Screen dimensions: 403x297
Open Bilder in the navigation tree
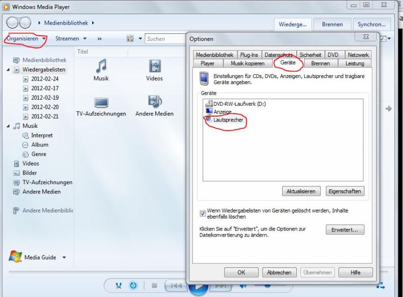pyautogui.click(x=25, y=173)
